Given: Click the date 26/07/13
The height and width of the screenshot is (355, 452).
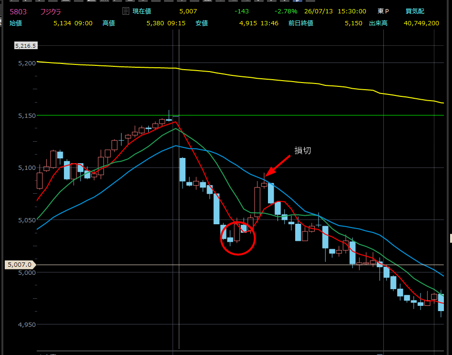Looking at the screenshot, I should point(318,11).
